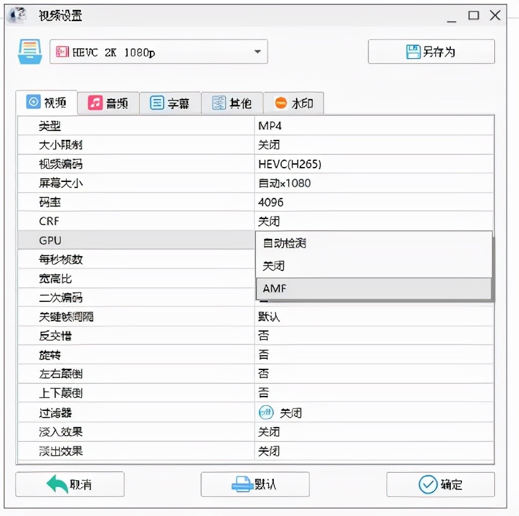519x516 pixels.
Task: Switch to the 其他 tab
Action: tap(232, 103)
